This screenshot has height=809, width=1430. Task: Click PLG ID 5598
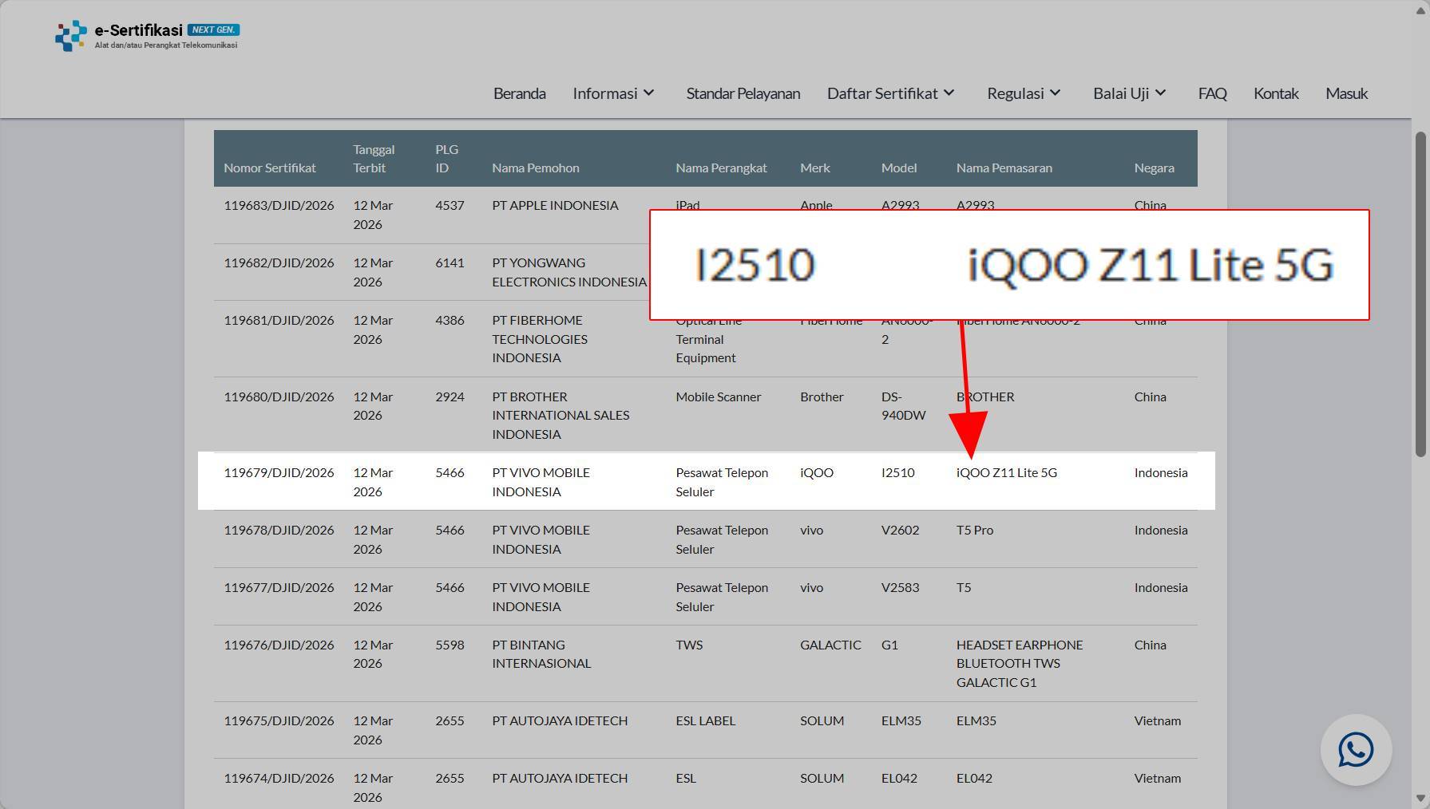pyautogui.click(x=450, y=645)
